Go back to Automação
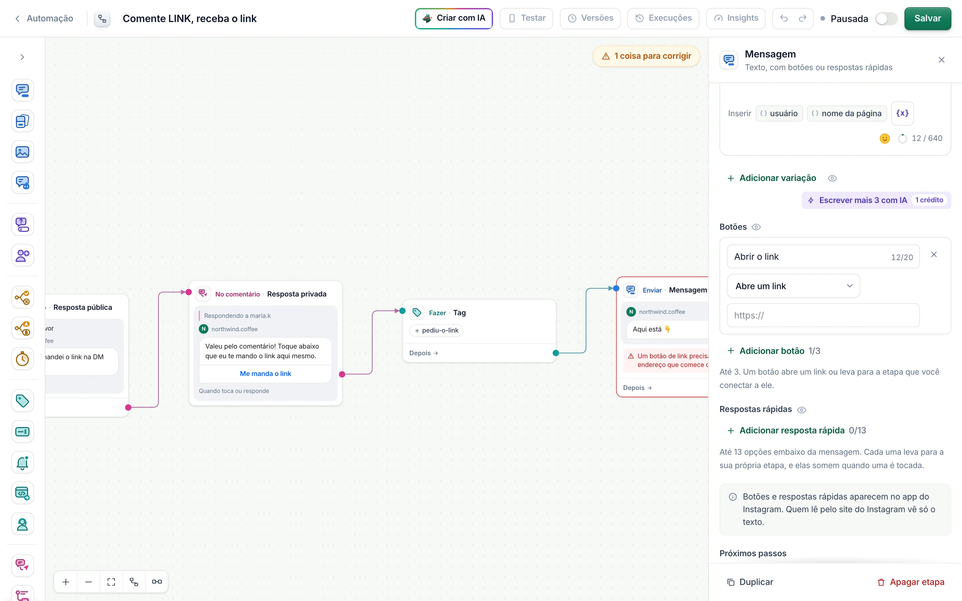This screenshot has width=962, height=601. pos(44,18)
